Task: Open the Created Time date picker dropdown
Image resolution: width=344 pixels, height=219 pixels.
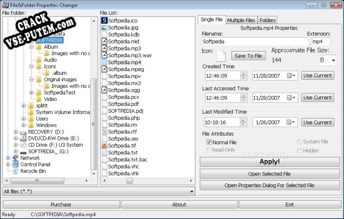Action: pyautogui.click(x=291, y=76)
